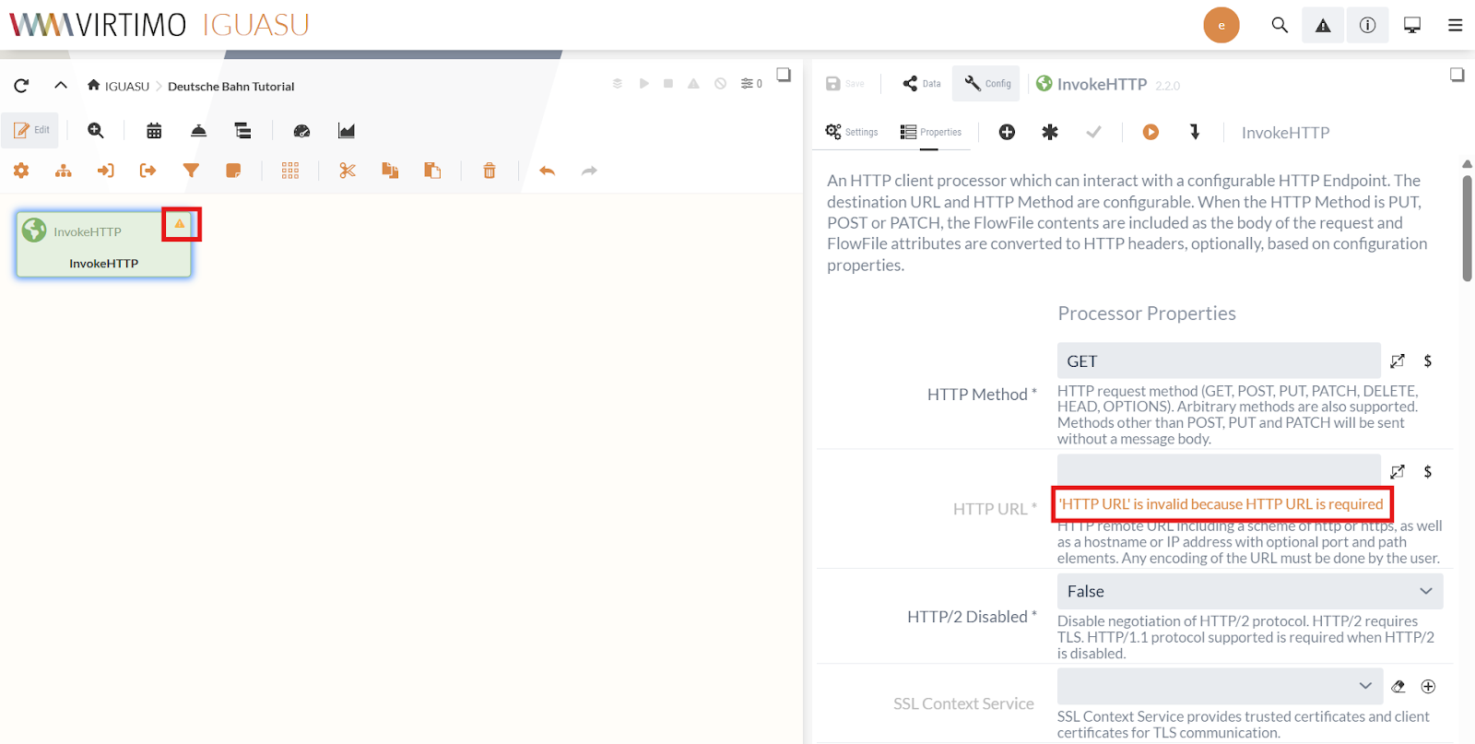Image resolution: width=1475 pixels, height=744 pixels.
Task: Switch to the Settings tab
Action: (x=852, y=132)
